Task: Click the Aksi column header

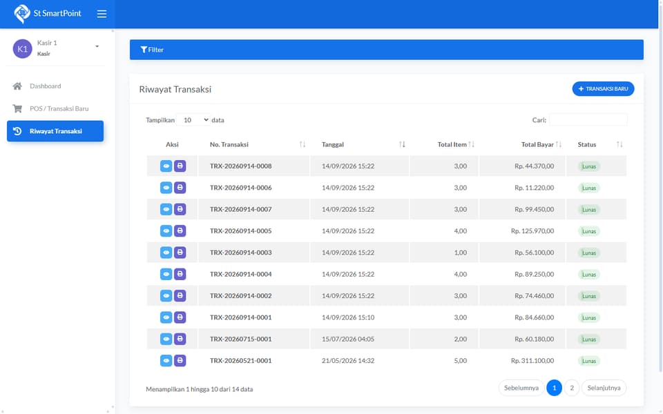Action: click(172, 144)
